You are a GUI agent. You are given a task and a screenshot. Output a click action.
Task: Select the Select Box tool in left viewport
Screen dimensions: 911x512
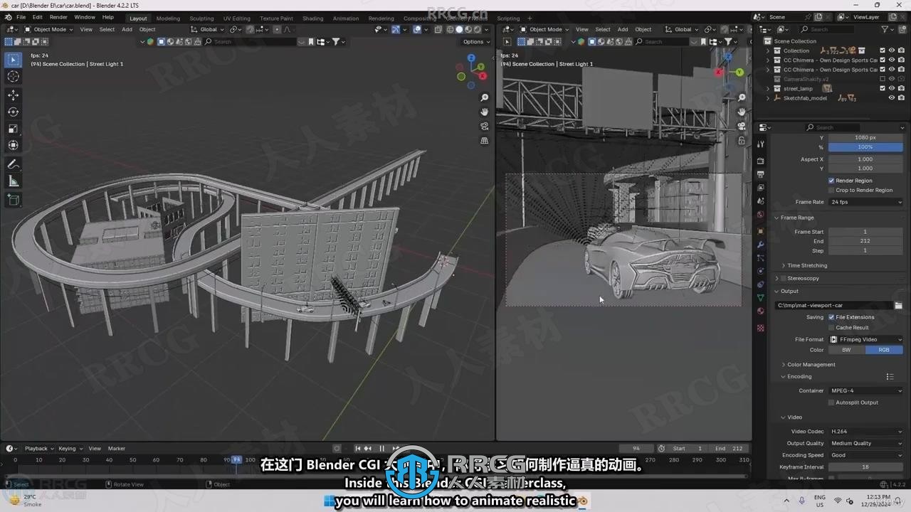point(13,60)
